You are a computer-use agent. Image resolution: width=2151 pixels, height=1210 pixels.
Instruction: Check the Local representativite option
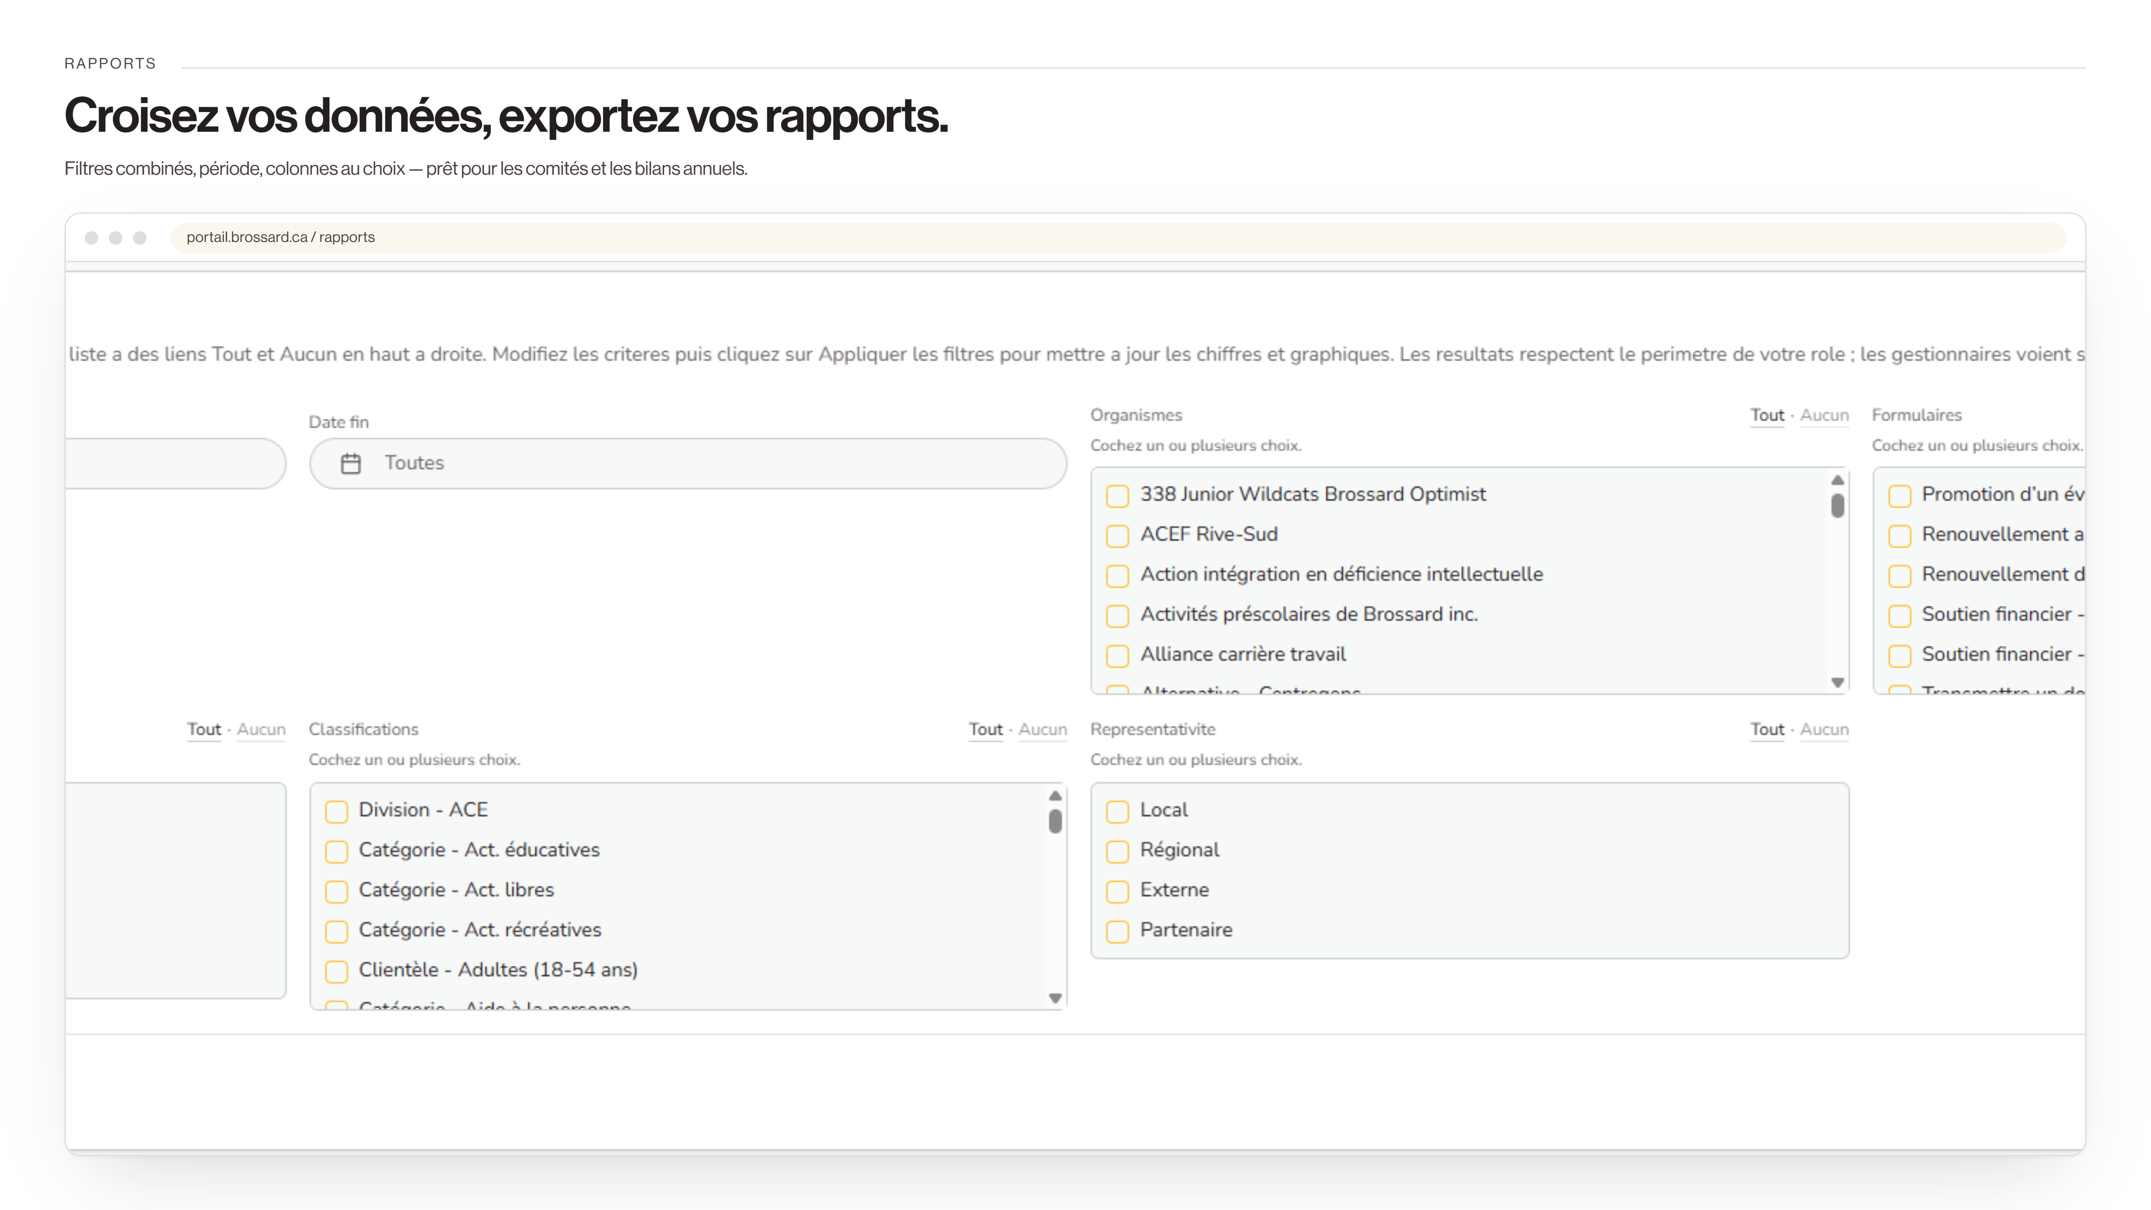[1117, 811]
